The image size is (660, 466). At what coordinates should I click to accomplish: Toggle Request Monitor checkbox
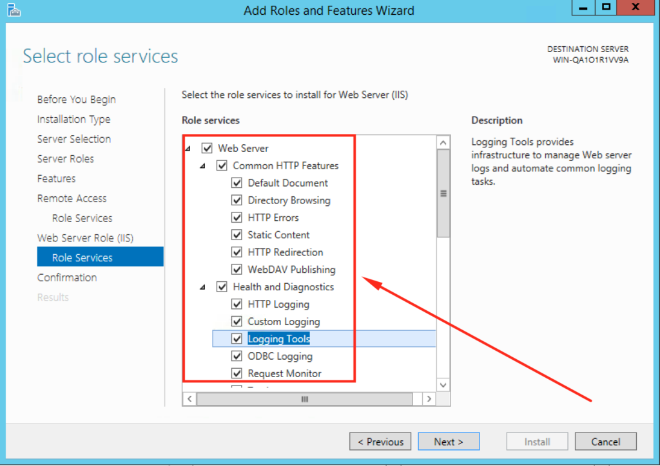tap(237, 373)
